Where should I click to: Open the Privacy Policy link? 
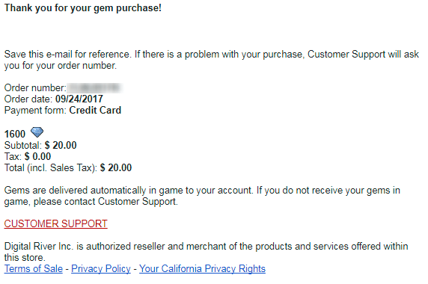click(x=101, y=269)
